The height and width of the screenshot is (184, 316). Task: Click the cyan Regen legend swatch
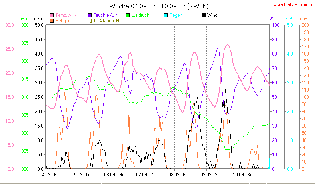[166, 15]
